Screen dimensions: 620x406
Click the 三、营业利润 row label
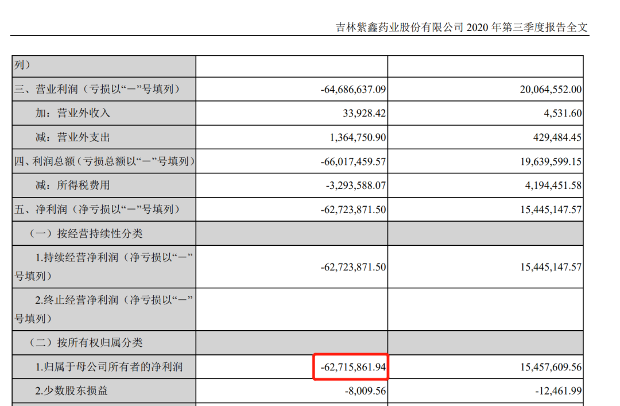(97, 90)
